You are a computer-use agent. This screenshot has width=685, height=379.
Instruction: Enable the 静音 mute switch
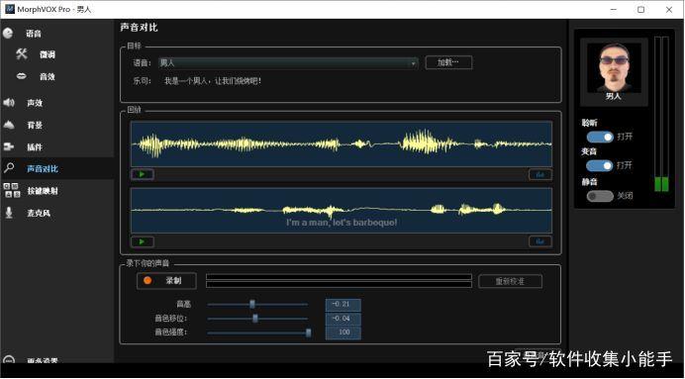[600, 196]
